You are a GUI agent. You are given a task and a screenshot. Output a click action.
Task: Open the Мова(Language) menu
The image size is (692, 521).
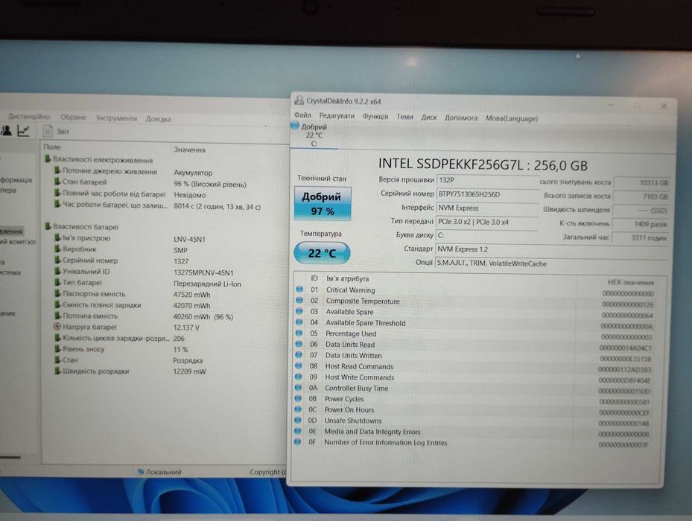[512, 118]
